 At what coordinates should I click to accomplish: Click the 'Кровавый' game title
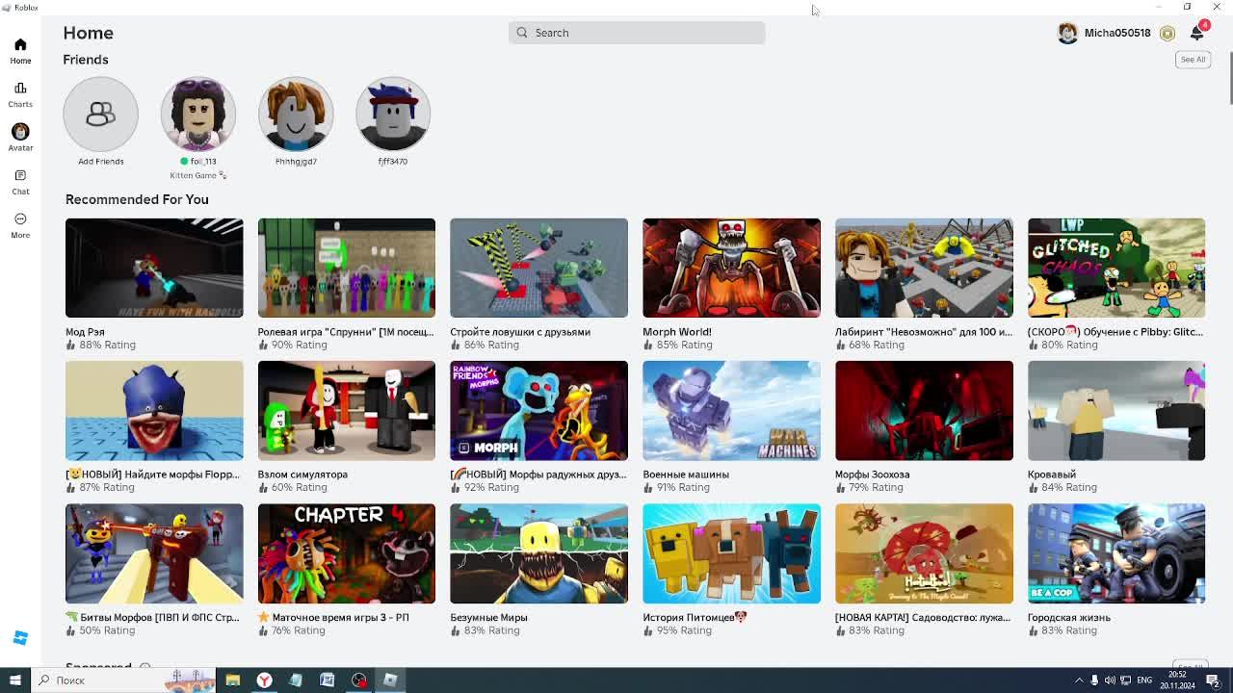1052,475
